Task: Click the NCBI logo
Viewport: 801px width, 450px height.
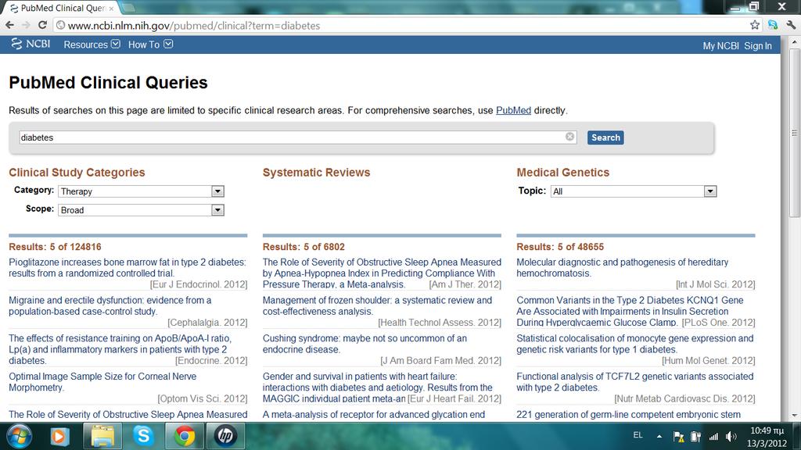Action: click(31, 44)
